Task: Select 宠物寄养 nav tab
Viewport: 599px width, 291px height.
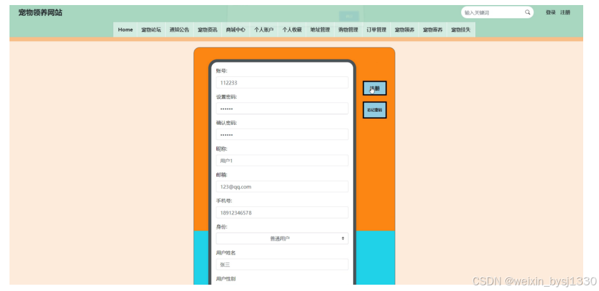Action: 433,30
